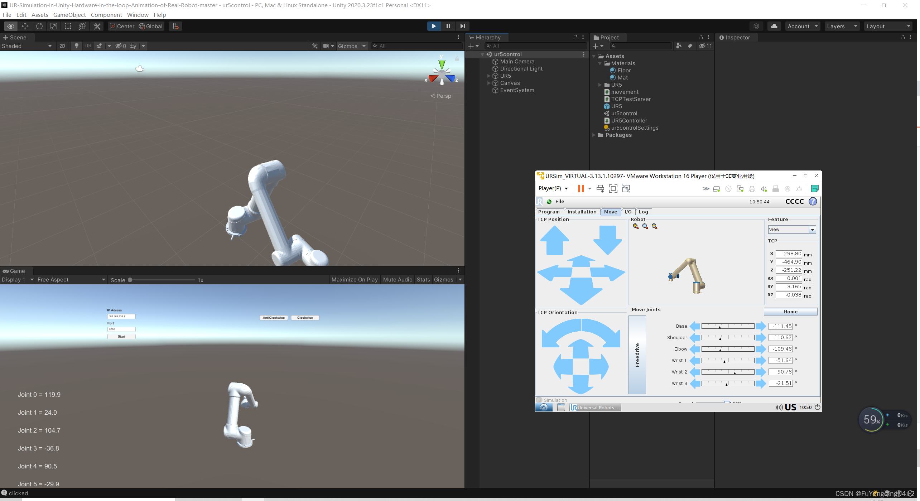The height and width of the screenshot is (501, 920).
Task: Click the zoom-in magnifier in URSim Robot panel
Action: point(636,226)
